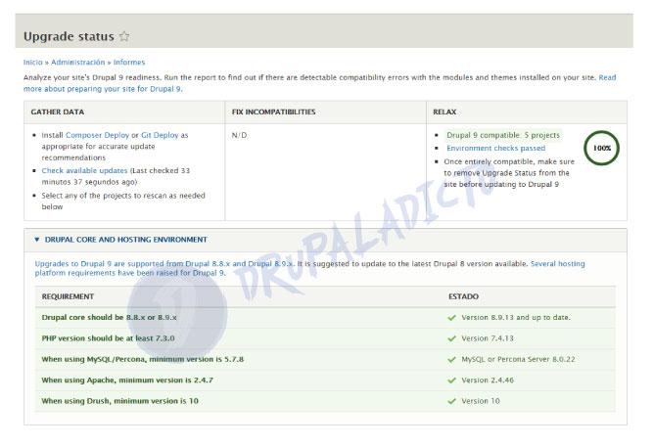Click the checkmark beside MySQL or Percona Server
The height and width of the screenshot is (448, 654).
click(451, 359)
